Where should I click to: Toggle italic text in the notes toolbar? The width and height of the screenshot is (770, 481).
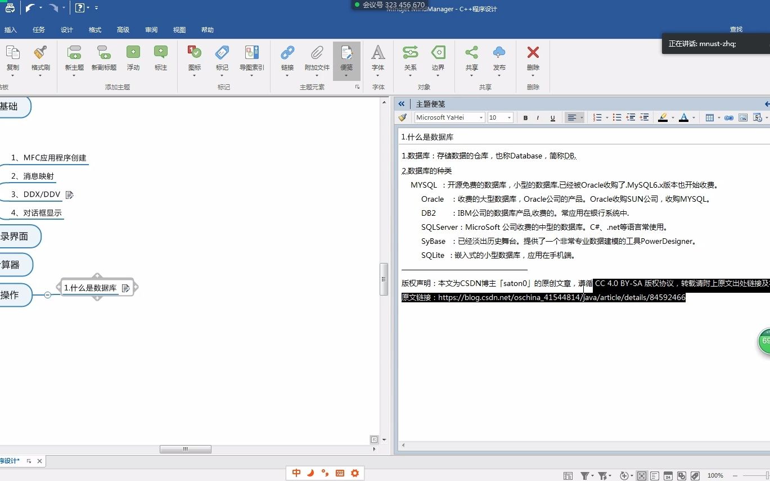538,117
